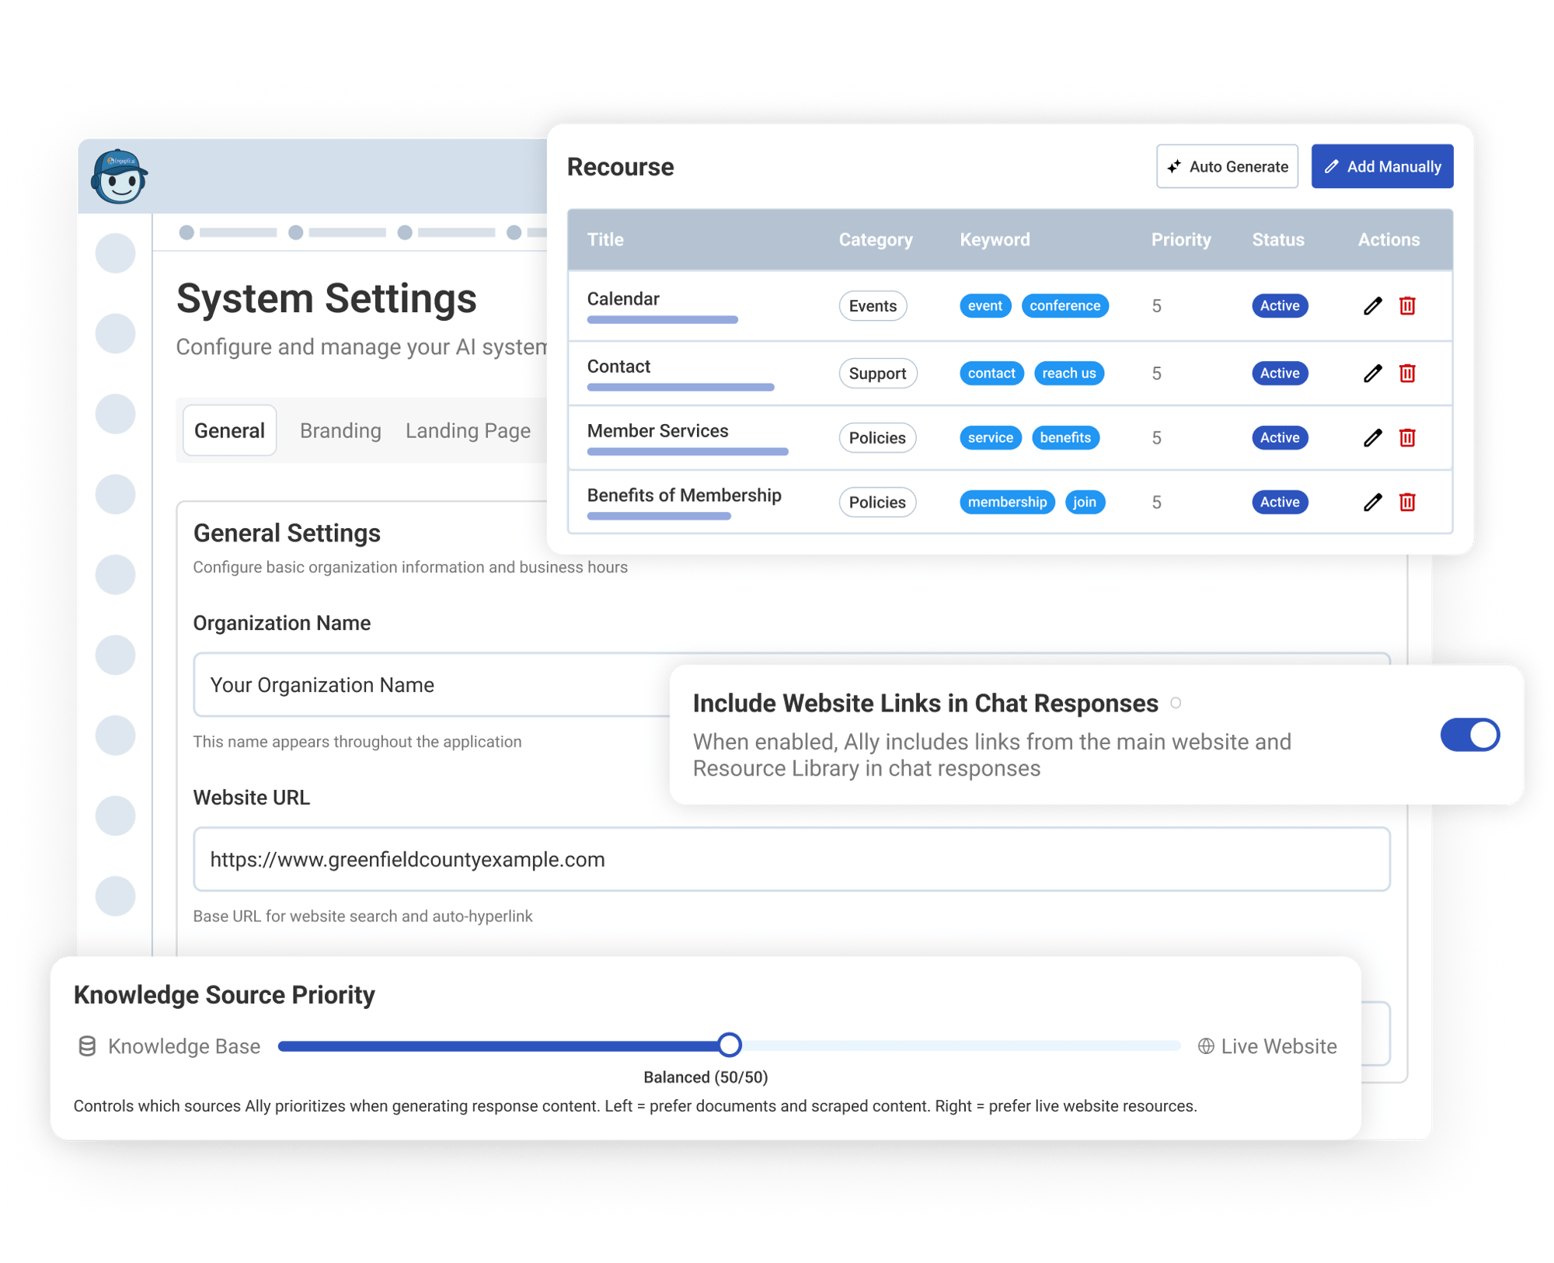Click the mascot logo in the header
This screenshot has height=1263, width=1554.
coord(119,176)
